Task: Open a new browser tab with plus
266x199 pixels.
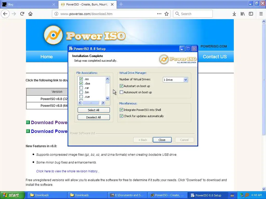Action: (x=121, y=4)
